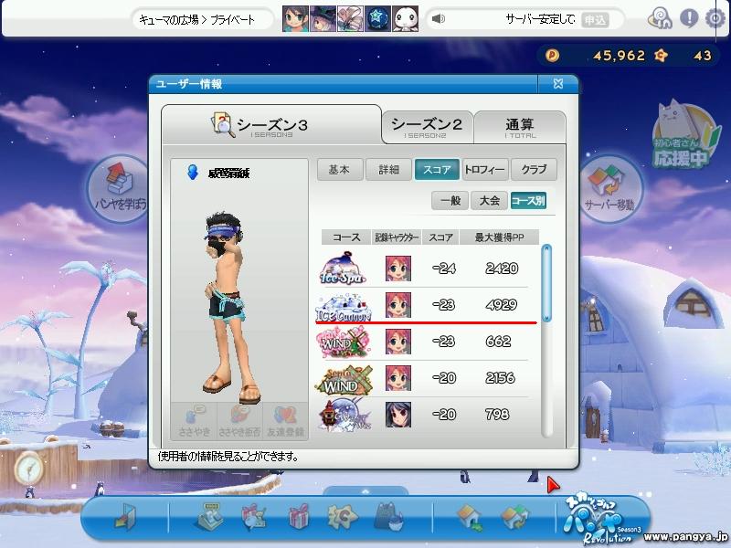Choose the コース別 score filter
This screenshot has height=548, width=731.
[x=529, y=201]
